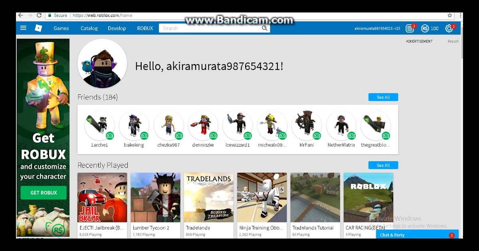Click in-game status icon on 1arche1
The width and height of the screenshot is (479, 251).
pyautogui.click(x=110, y=135)
